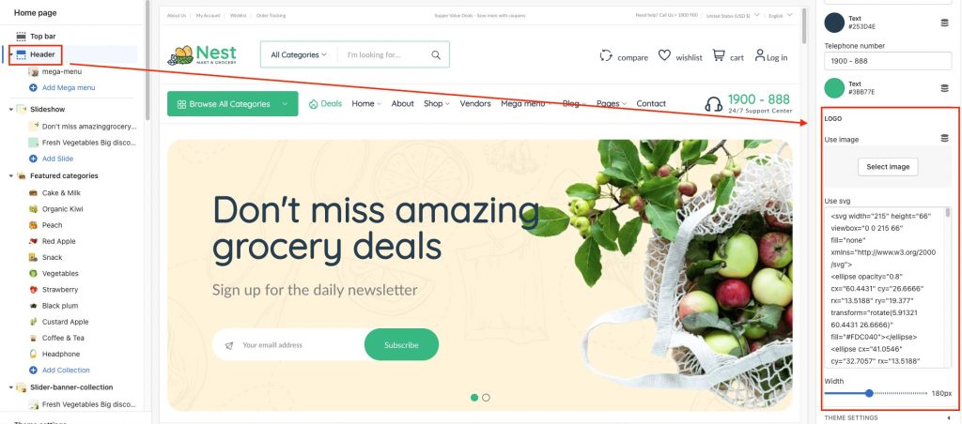Click the green Subscribe button
The width and height of the screenshot is (962, 424).
401,344
